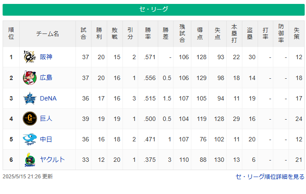306x194 pixels.
Task: Open セ・リーグ順位詳細を見る link
Action: point(270,177)
